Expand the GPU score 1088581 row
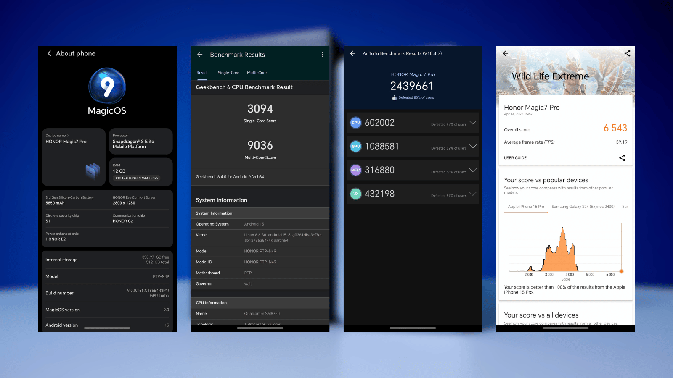The height and width of the screenshot is (378, 673). 473,147
